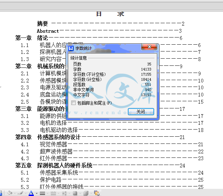Image resolution: width=223 pixels, height=196 pixels.
Task: Click the 3.2 电机的选择 entry
Action: click(44, 123)
